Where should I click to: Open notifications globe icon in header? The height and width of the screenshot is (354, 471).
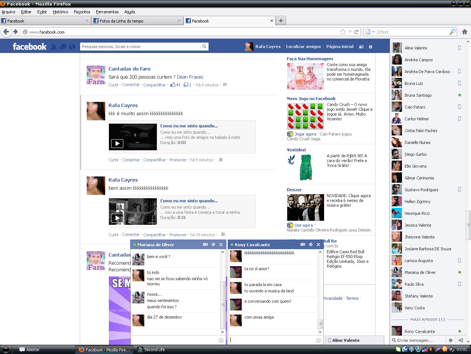tap(72, 47)
